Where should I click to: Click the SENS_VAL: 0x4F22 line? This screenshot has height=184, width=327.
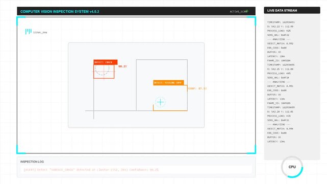click(278, 35)
